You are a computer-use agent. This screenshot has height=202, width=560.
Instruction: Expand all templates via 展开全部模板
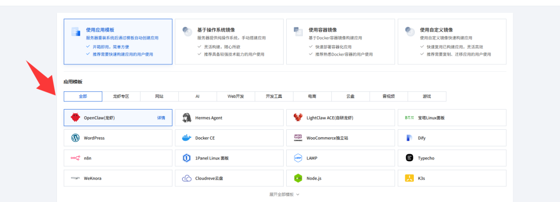[x=284, y=195]
